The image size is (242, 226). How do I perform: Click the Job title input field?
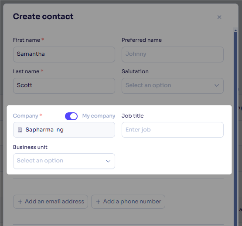(x=173, y=130)
